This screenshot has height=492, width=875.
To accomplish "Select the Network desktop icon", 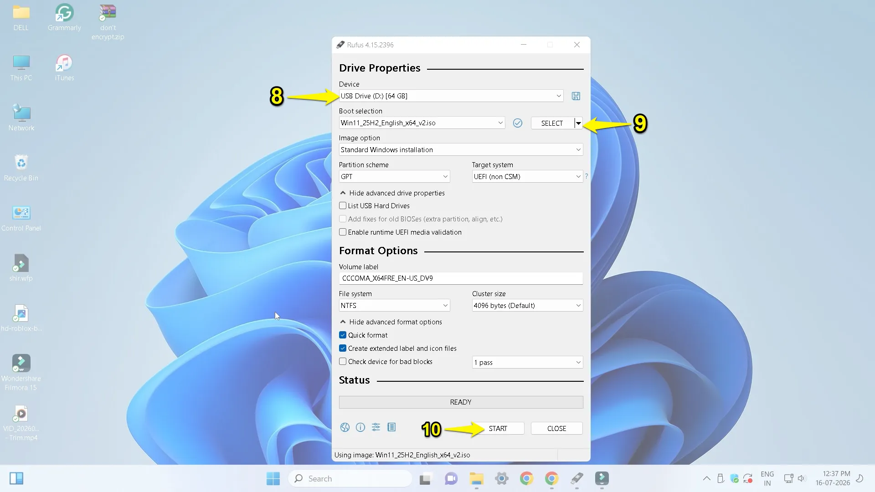I will click(x=21, y=118).
